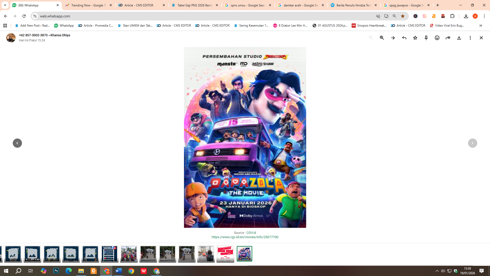Open File Explorer from the taskbar
Image resolution: width=490 pixels, height=276 pixels.
point(81,271)
